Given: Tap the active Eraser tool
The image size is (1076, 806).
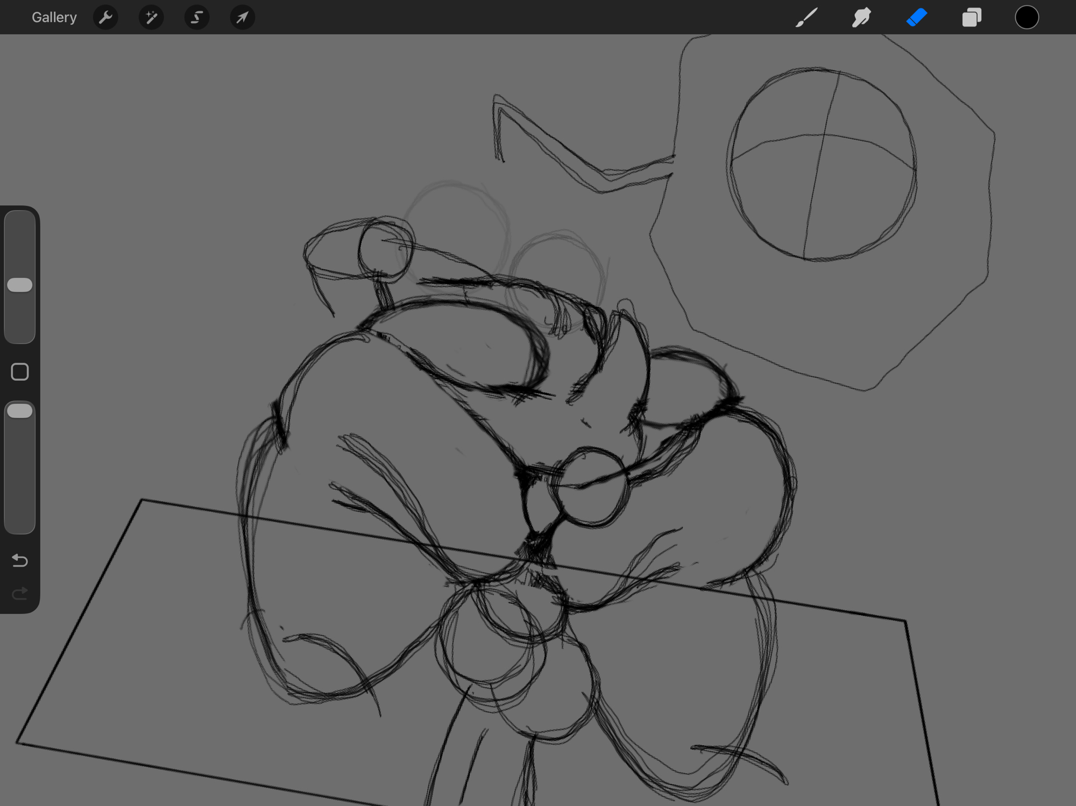Looking at the screenshot, I should pos(917,17).
